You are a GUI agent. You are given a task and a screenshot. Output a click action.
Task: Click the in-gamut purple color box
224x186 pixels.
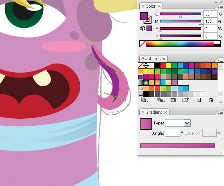point(149,28)
